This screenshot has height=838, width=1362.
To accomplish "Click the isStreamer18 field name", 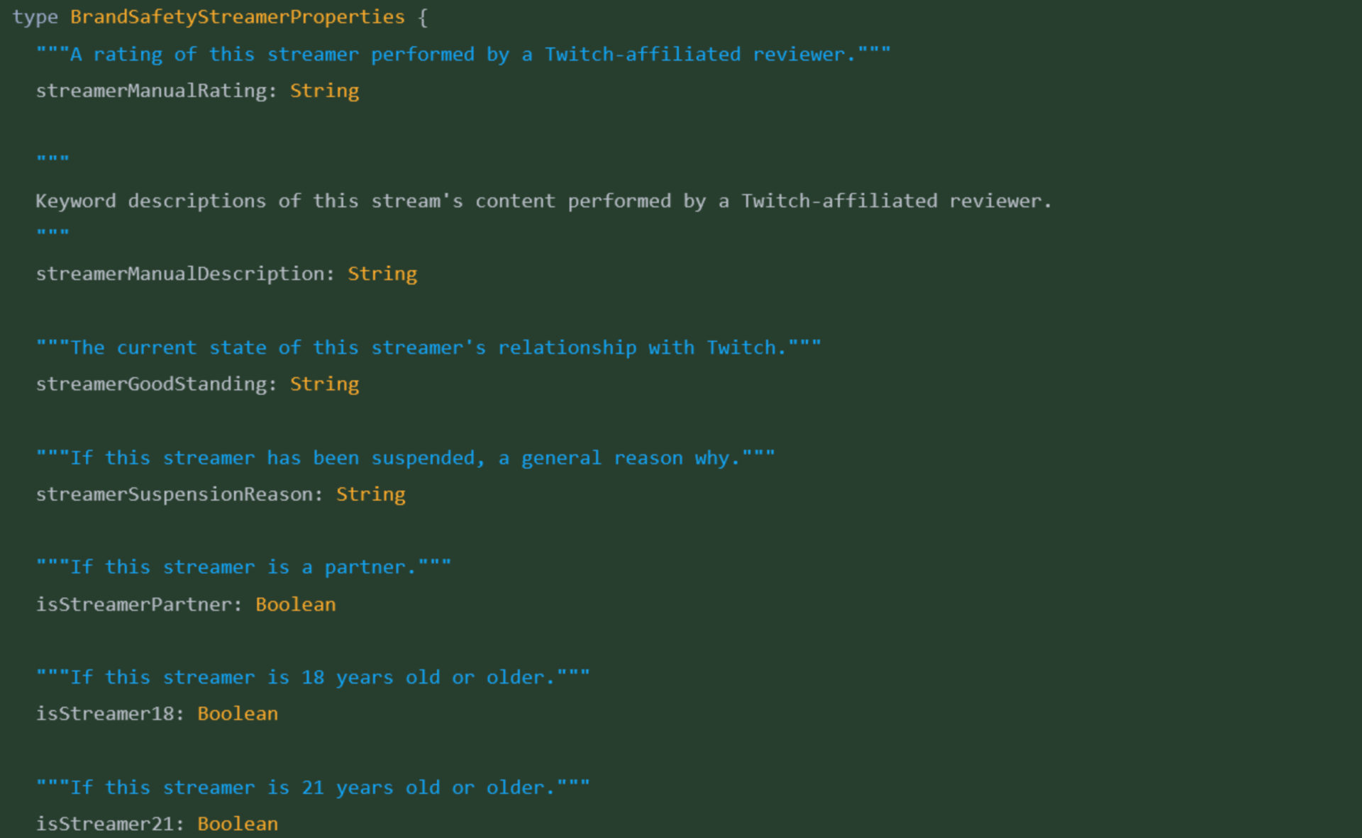I will coord(105,714).
